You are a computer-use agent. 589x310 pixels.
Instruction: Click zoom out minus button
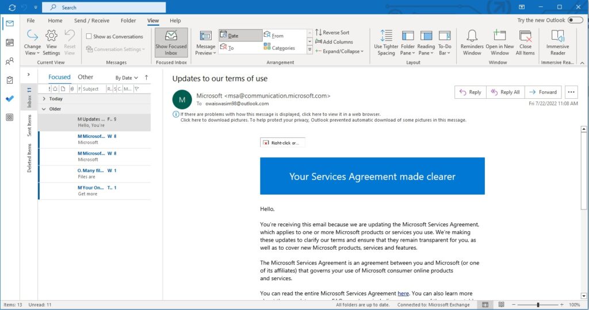pyautogui.click(x=514, y=305)
